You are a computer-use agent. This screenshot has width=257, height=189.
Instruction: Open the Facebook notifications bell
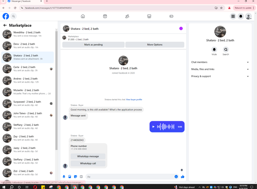point(241,16)
